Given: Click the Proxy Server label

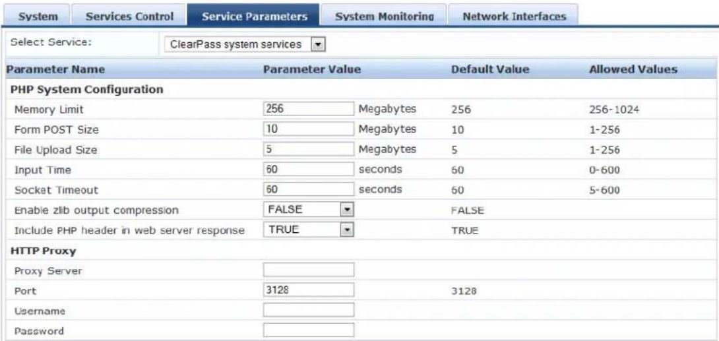Looking at the screenshot, I should (x=48, y=271).
